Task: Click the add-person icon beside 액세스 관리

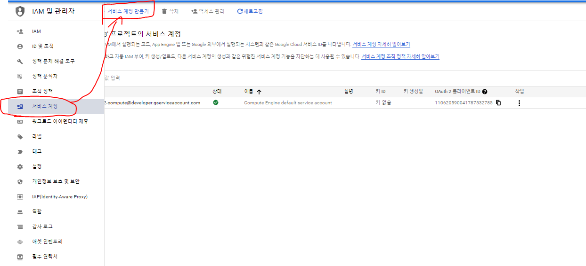Action: pos(194,11)
